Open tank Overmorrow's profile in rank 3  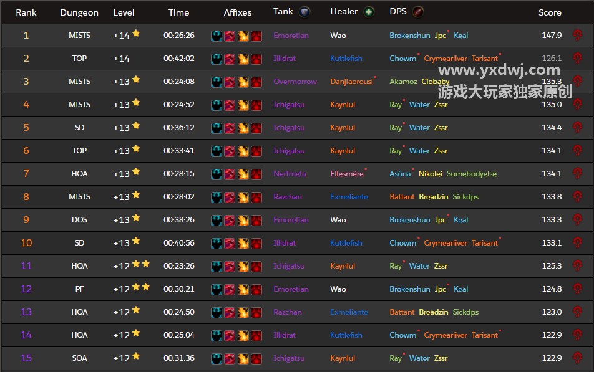[x=295, y=82]
